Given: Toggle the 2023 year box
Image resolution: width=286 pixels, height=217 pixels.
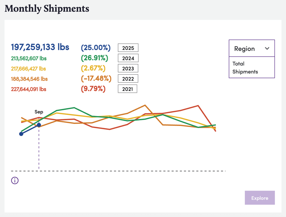Looking at the screenshot, I should (128, 69).
